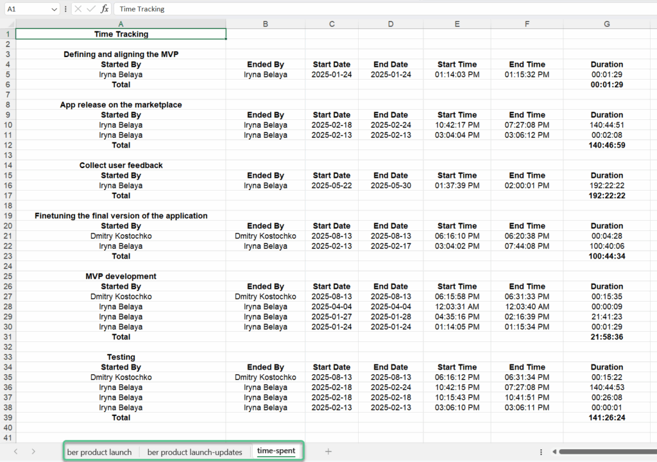The width and height of the screenshot is (657, 462).
Task: Select the active 'time-spent' sheet tab
Action: point(276,451)
